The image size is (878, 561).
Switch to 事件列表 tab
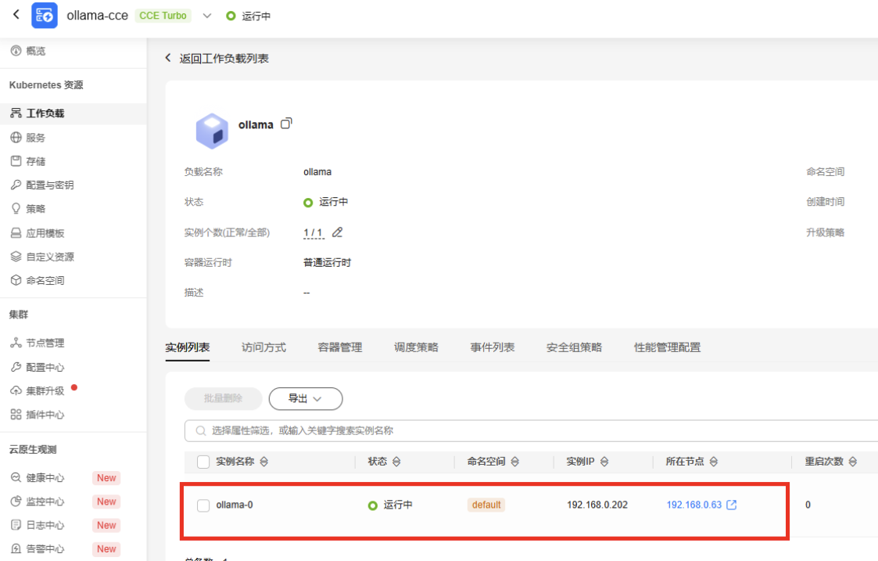point(493,347)
